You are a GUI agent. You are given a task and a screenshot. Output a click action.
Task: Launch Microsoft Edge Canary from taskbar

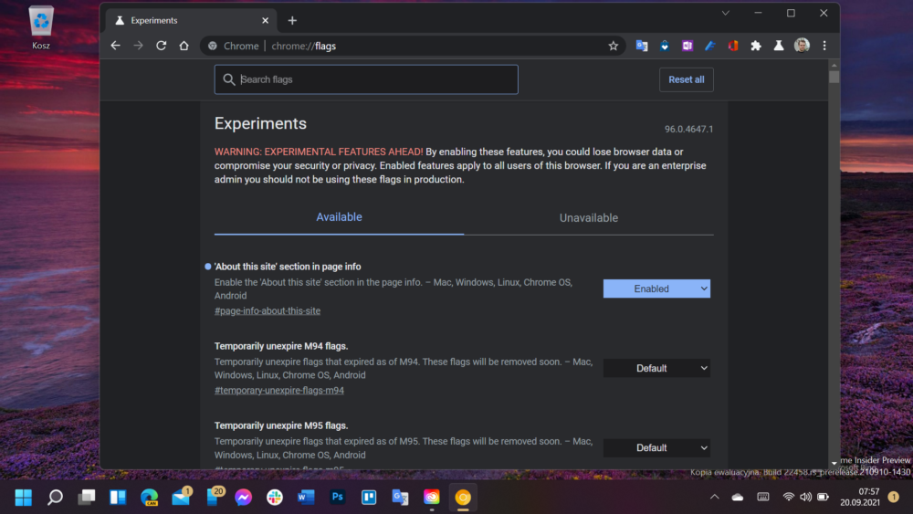(x=149, y=498)
